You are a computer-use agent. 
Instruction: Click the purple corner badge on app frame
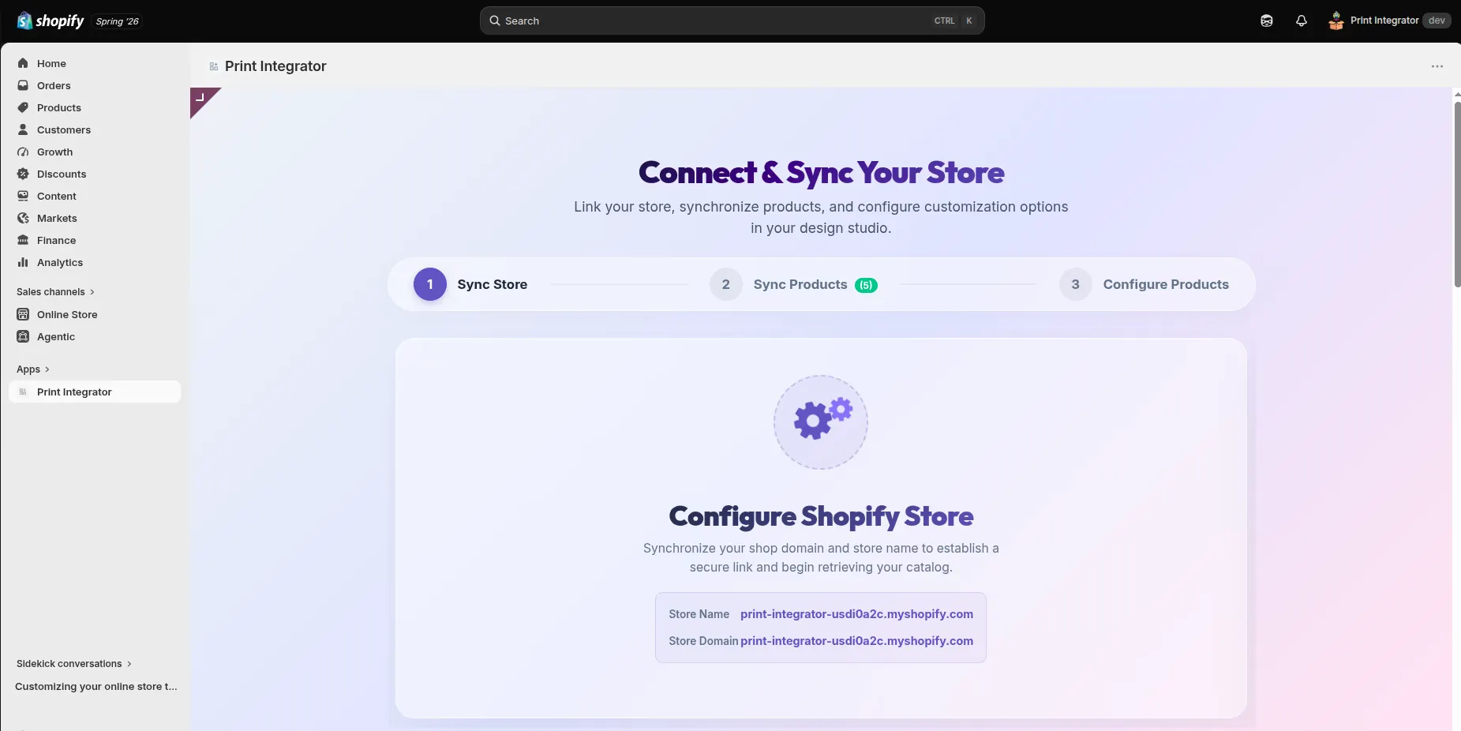click(201, 99)
